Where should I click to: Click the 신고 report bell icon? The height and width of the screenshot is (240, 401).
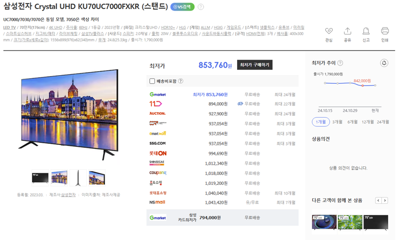[x=366, y=31]
